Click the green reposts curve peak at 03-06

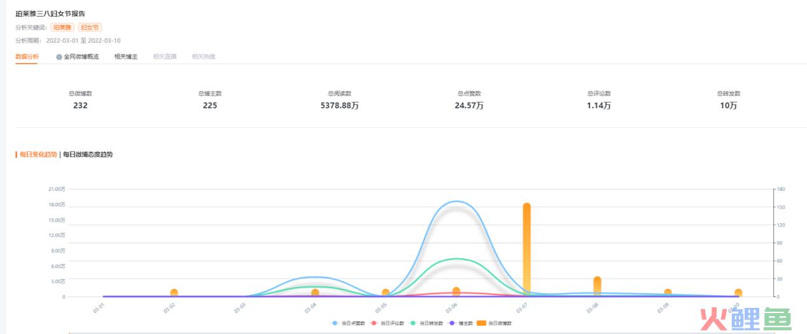coord(456,258)
